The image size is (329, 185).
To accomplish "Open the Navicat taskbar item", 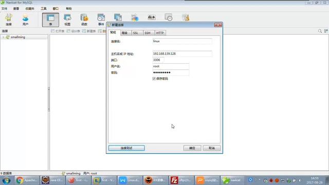I will [233, 180].
